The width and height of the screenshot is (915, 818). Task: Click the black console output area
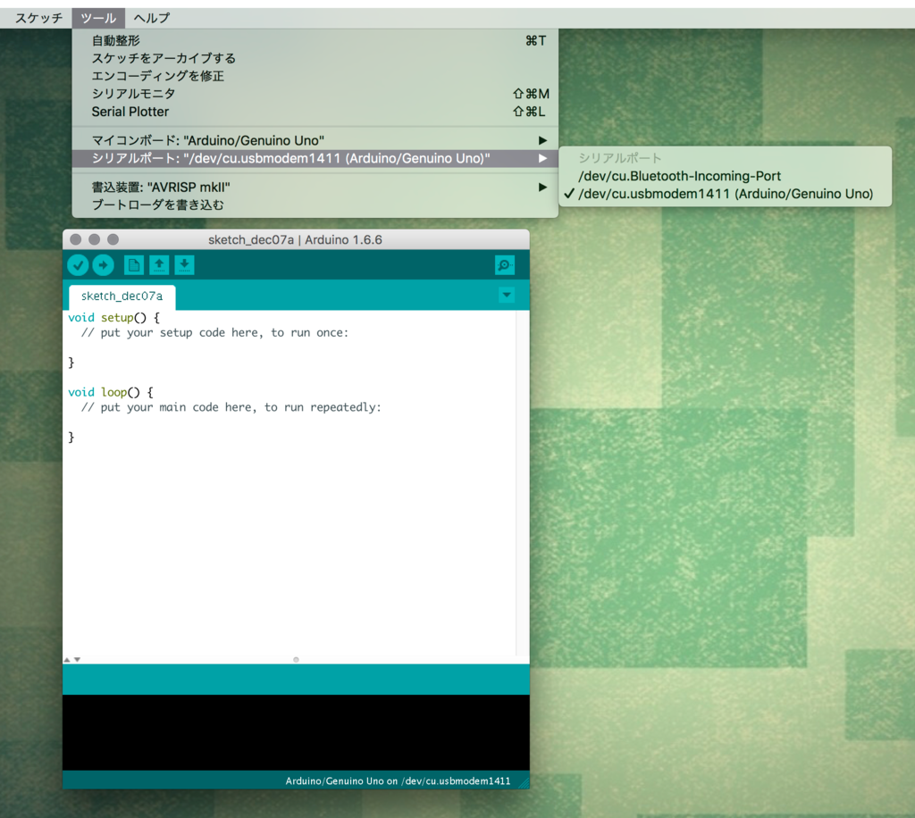pyautogui.click(x=296, y=732)
